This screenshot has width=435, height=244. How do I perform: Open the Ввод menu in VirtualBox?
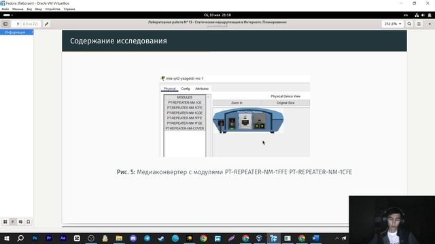click(x=38, y=9)
